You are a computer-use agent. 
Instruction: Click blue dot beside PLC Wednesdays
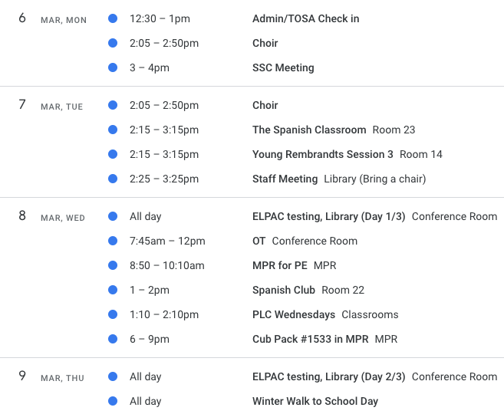[113, 314]
